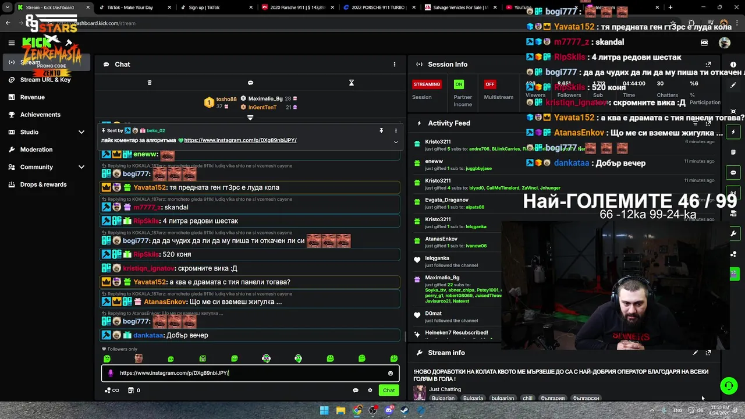745x419 pixels.
Task: Click the Just Chatting category
Action: pos(445,389)
